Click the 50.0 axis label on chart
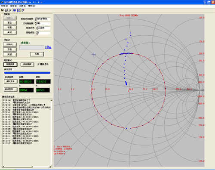Viewport: 215px width, 170px height. [x=131, y=89]
